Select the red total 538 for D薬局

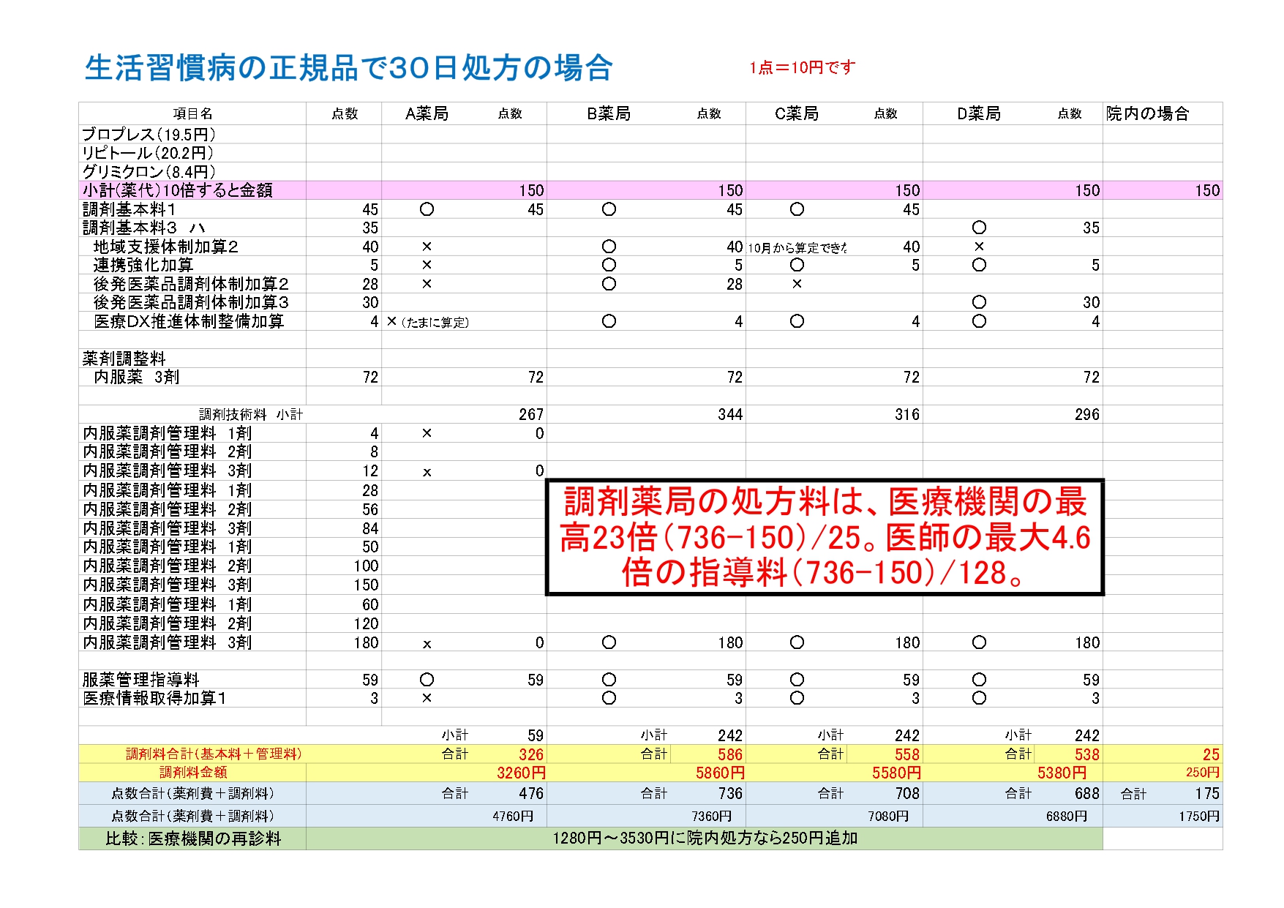click(x=1087, y=754)
